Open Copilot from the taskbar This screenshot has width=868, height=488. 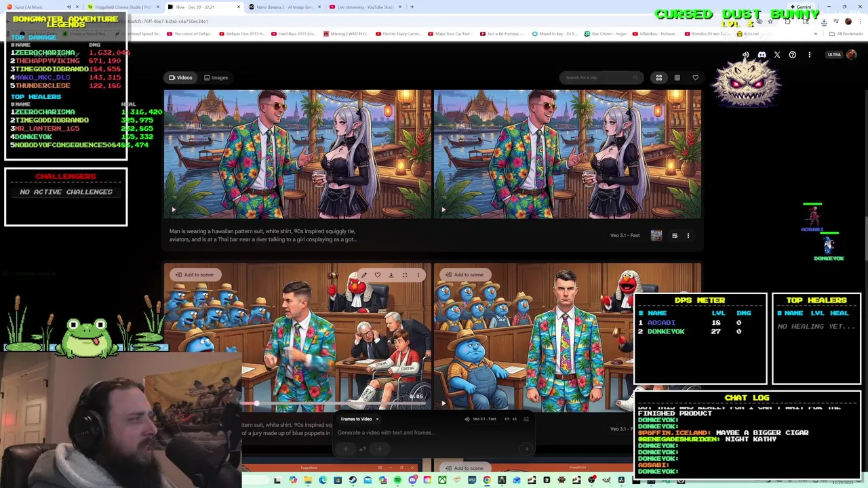[293, 480]
